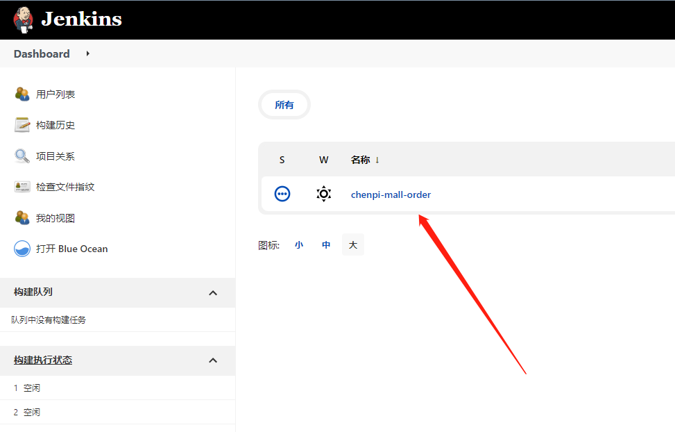Open the 构建历史 link

(55, 126)
